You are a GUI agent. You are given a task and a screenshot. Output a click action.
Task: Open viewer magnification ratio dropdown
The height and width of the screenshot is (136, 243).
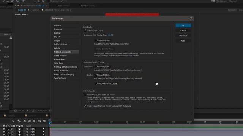click(x=23, y=111)
